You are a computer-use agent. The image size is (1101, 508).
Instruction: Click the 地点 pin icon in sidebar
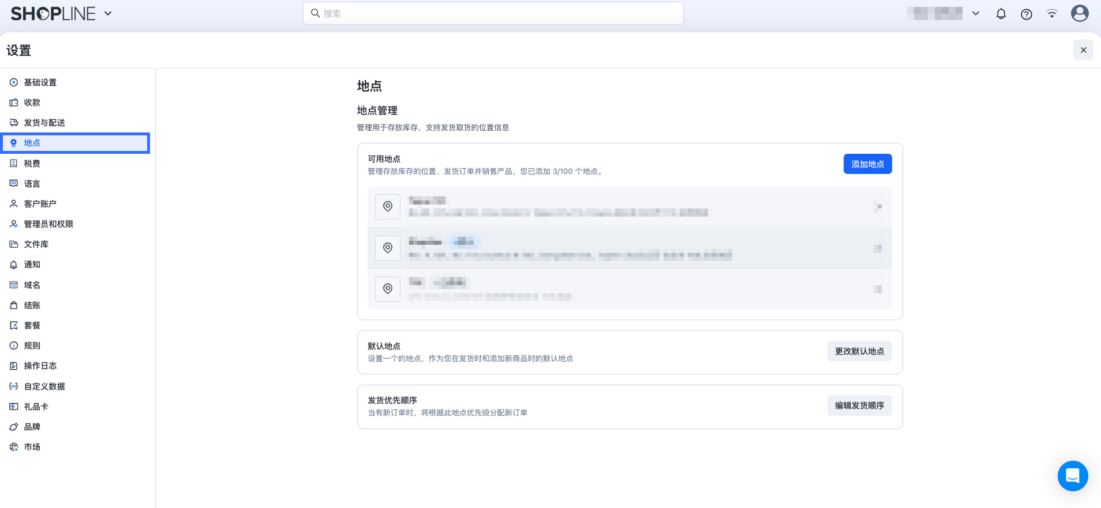pos(14,143)
